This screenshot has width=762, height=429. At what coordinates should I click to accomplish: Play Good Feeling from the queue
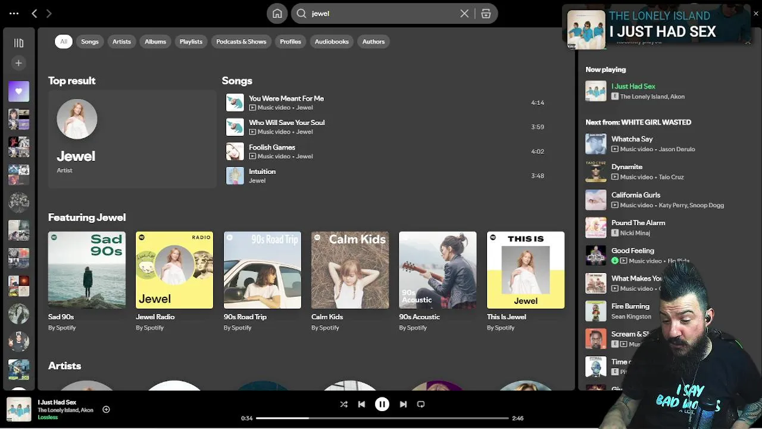[x=633, y=251]
